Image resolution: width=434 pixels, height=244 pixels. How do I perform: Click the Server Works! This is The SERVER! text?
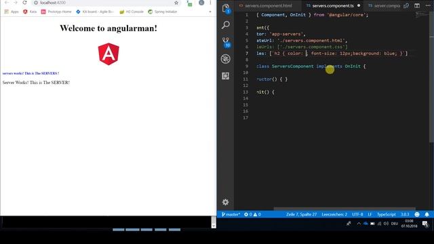(x=36, y=83)
